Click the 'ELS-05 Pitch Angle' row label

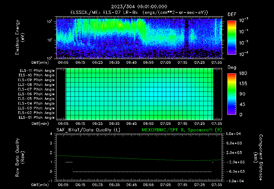36,99
